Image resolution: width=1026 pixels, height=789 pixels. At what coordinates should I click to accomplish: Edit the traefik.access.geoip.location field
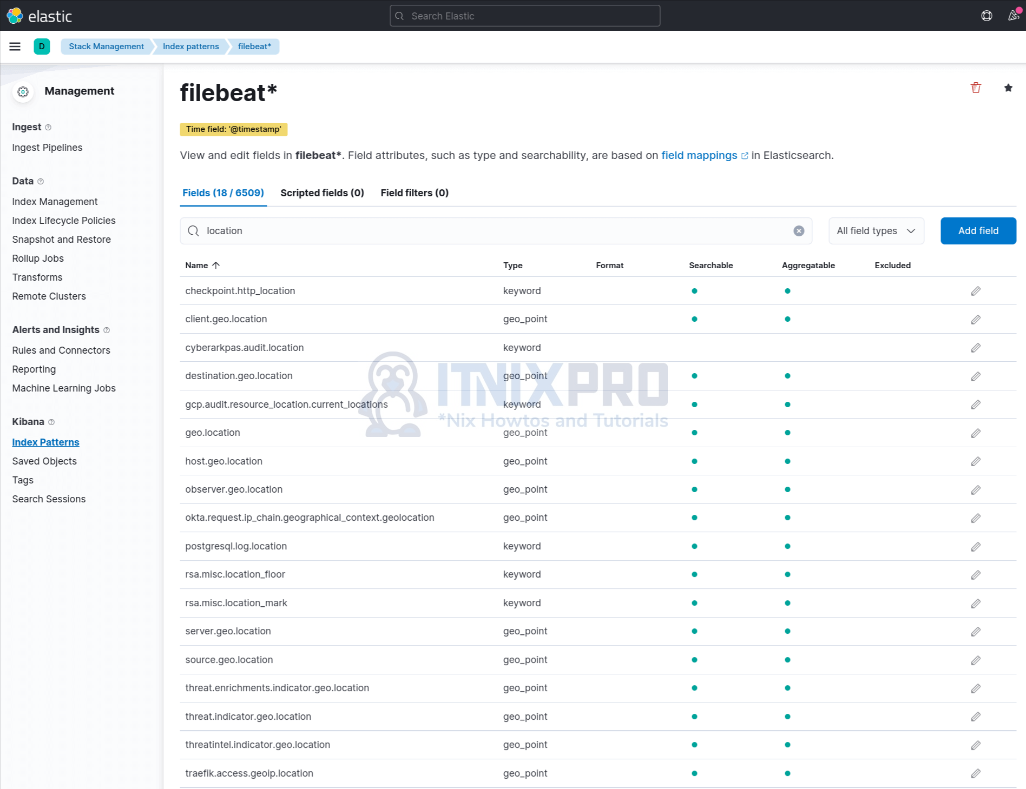[x=976, y=773]
